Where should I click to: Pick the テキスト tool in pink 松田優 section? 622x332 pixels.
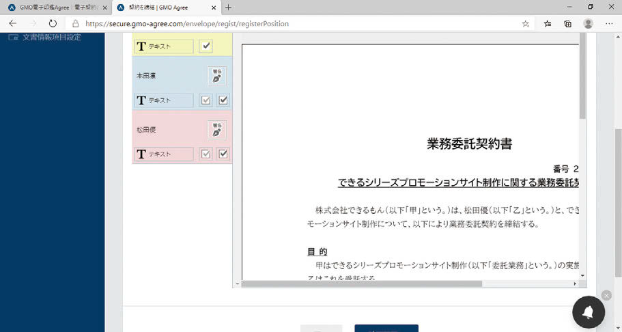pyautogui.click(x=164, y=154)
